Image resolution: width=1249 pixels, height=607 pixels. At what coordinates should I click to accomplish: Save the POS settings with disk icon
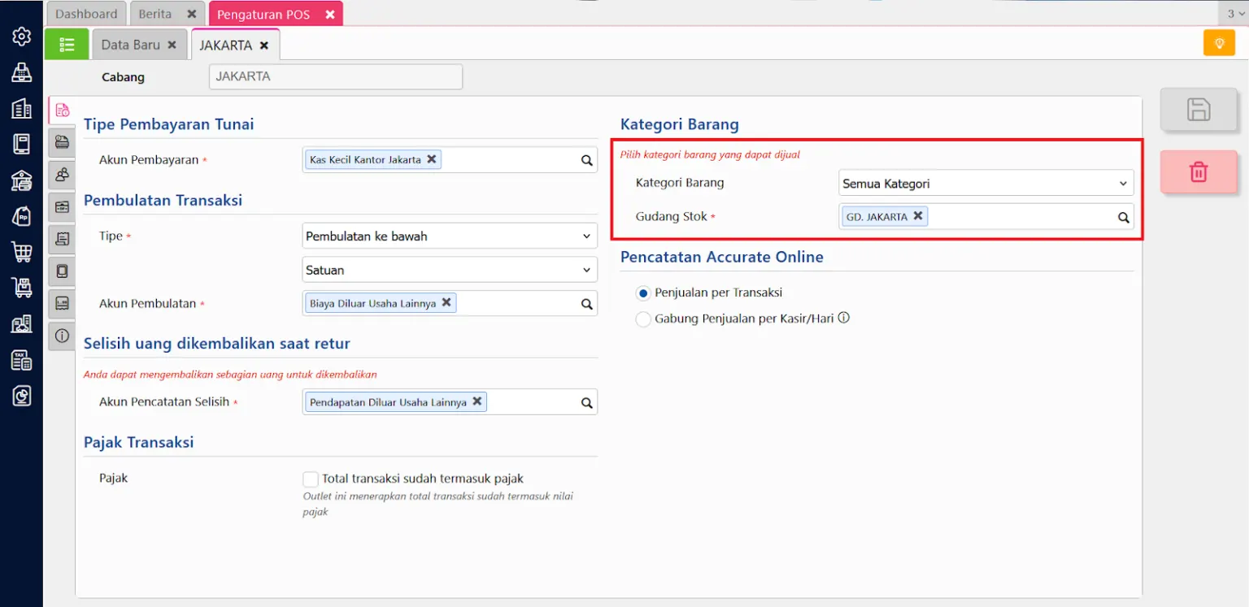[x=1199, y=110]
